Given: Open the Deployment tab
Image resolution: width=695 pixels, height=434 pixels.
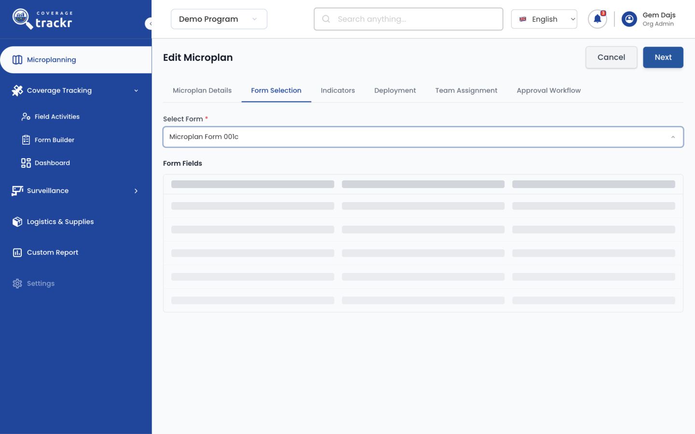Looking at the screenshot, I should [x=395, y=91].
